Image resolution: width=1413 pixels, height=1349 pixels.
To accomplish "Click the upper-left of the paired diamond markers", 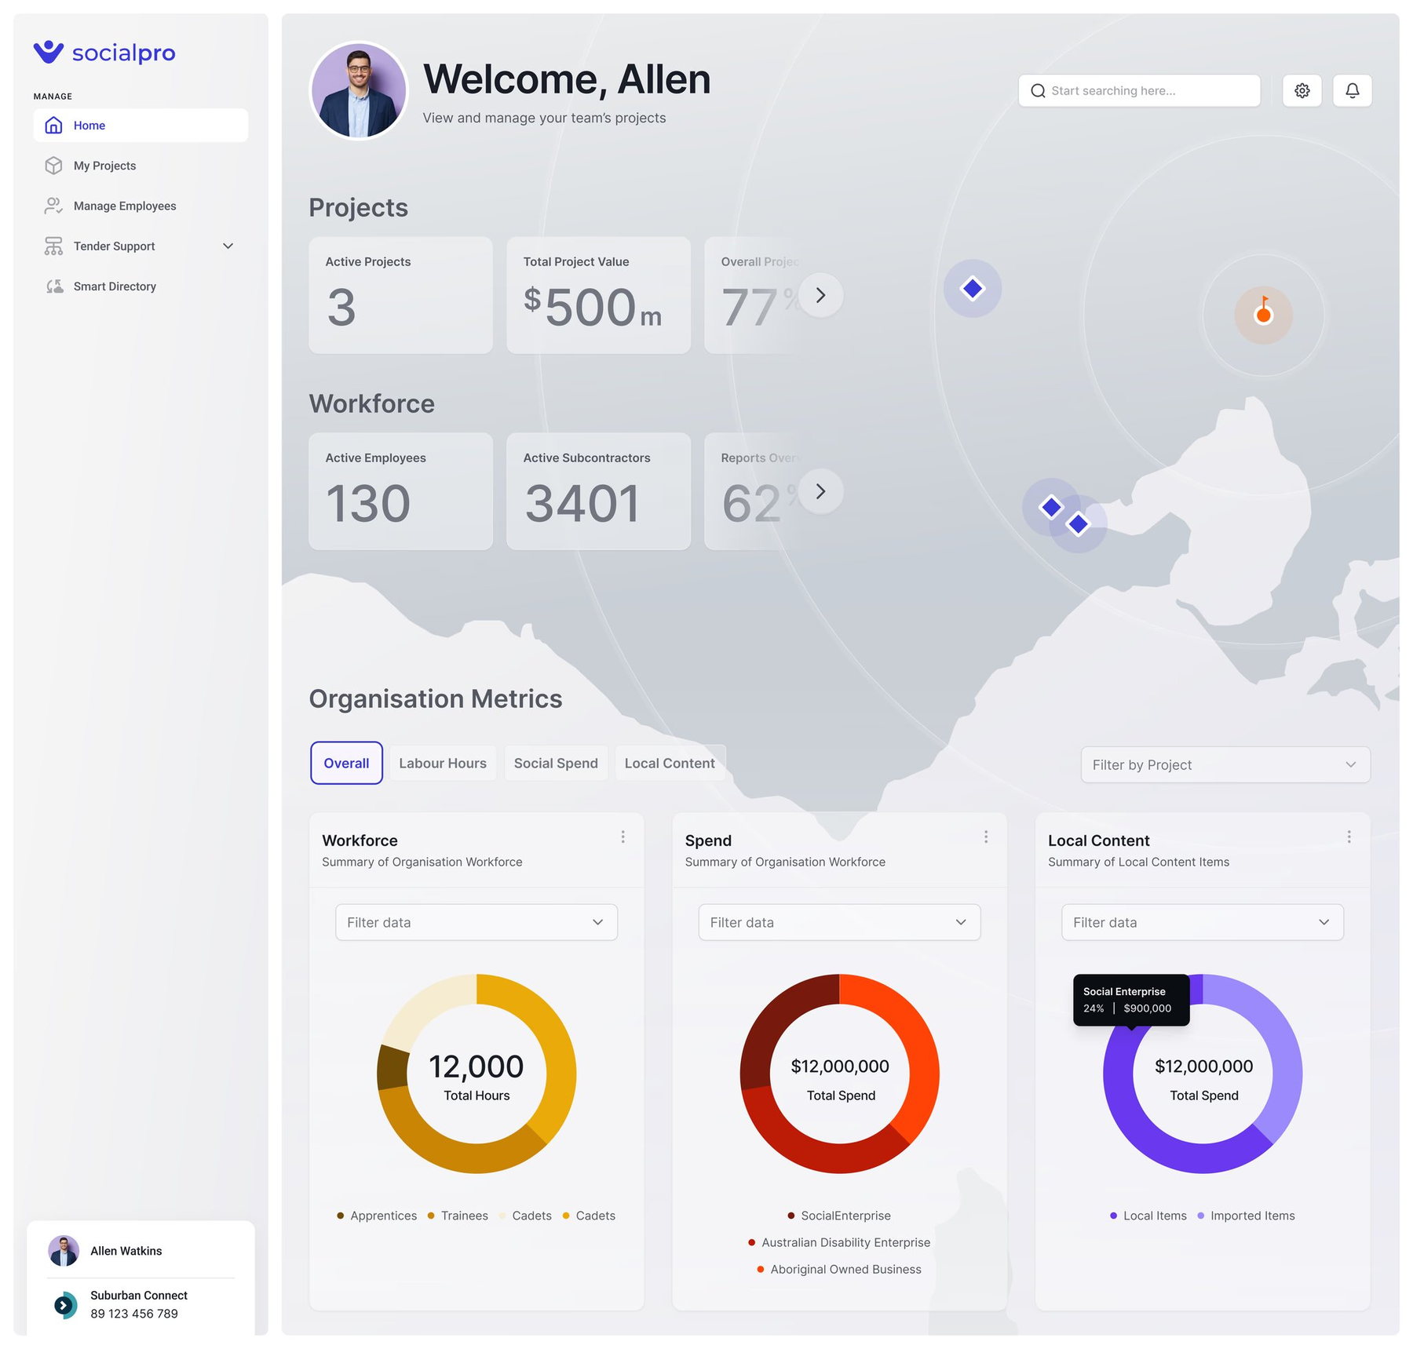I will [1050, 507].
